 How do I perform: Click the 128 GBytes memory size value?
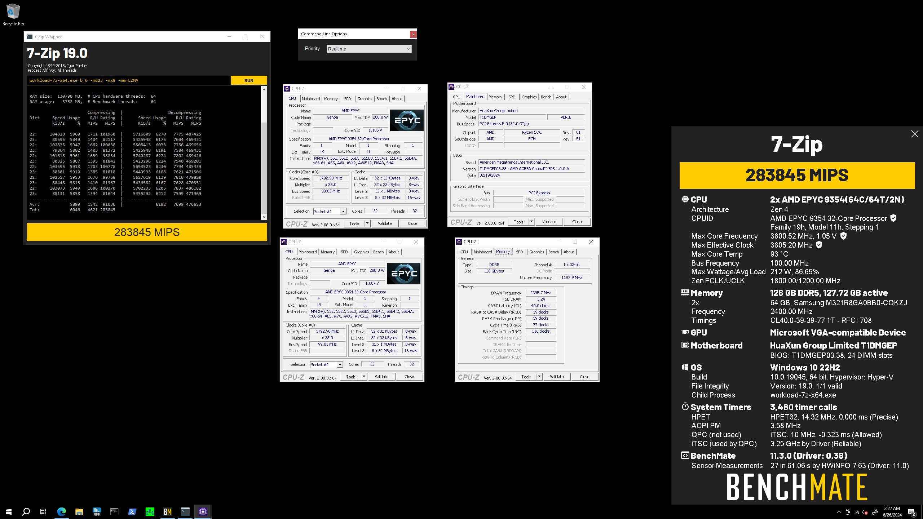click(x=494, y=271)
